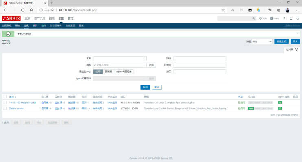Click the 应用 filter button

click(145, 87)
